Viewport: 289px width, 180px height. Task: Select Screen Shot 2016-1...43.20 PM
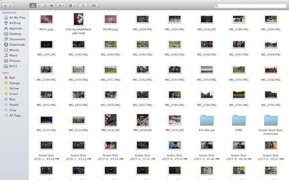pyautogui.click(x=47, y=145)
